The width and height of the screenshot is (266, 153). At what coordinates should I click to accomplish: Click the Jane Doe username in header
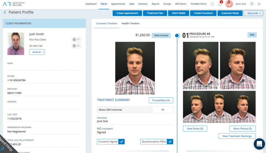coord(241,4)
